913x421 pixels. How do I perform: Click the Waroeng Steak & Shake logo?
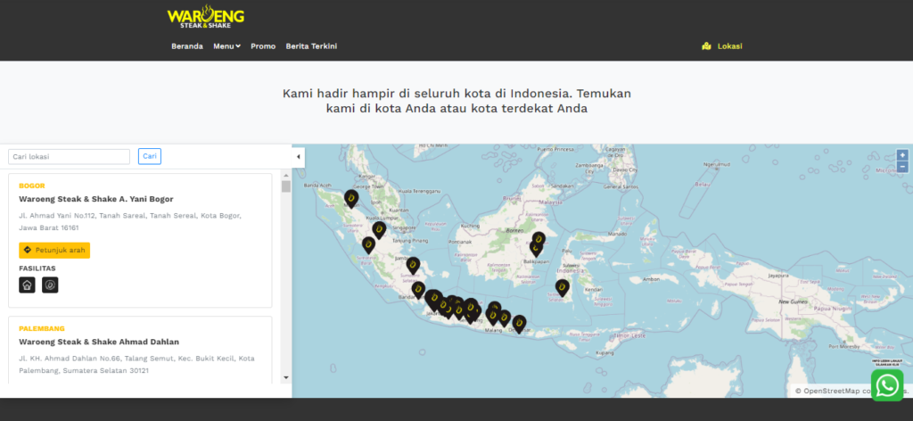[x=206, y=17]
